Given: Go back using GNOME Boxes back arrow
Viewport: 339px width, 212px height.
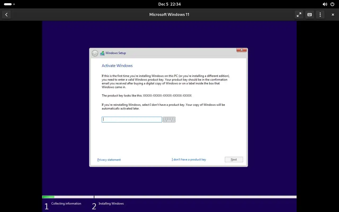Looking at the screenshot, I should point(6,15).
